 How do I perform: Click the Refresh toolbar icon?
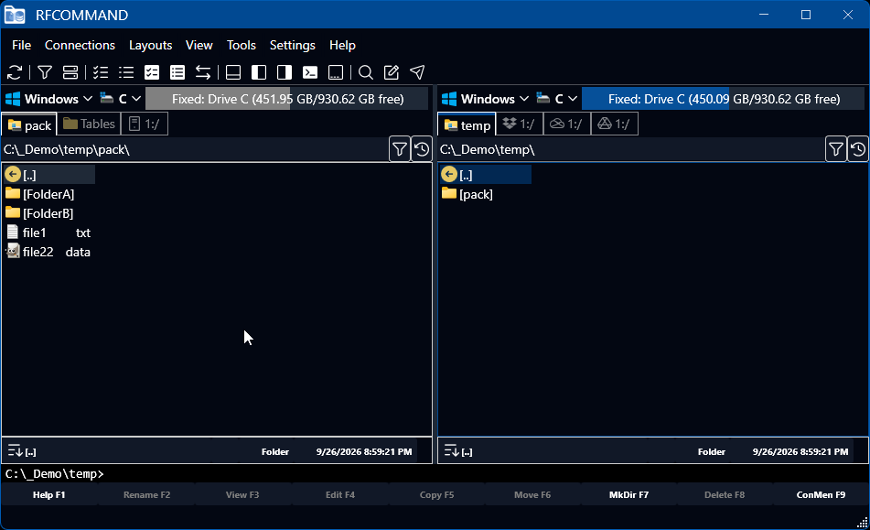click(15, 72)
